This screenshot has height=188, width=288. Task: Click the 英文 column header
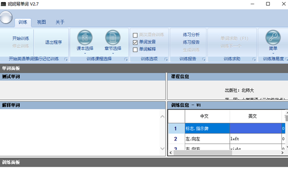256,116
